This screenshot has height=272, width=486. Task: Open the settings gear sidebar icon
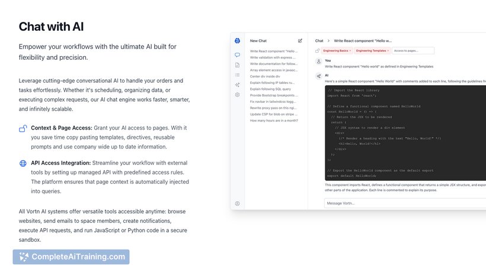(237, 95)
